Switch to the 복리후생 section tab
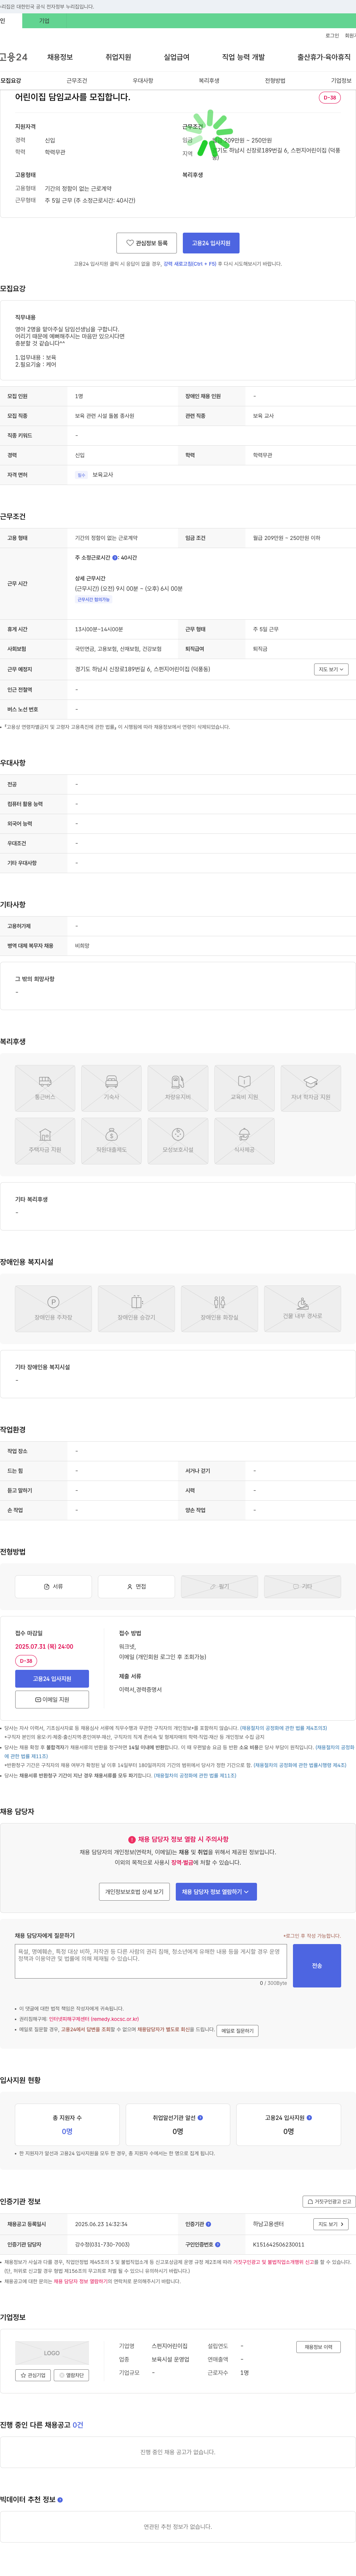The height and width of the screenshot is (2576, 356). pos(209,80)
